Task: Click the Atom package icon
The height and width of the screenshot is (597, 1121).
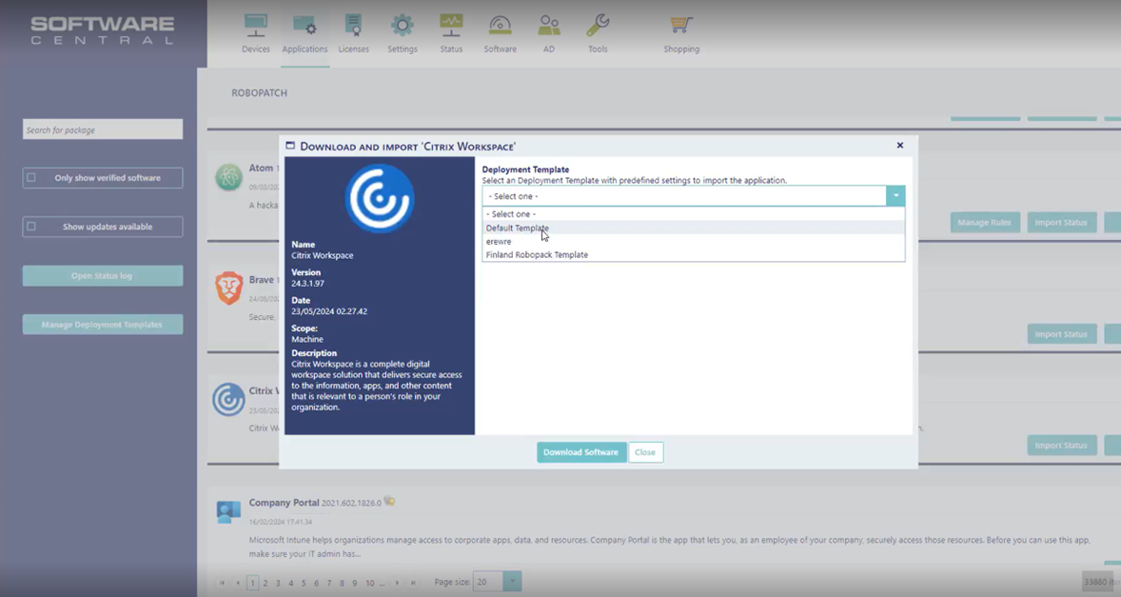Action: (228, 176)
